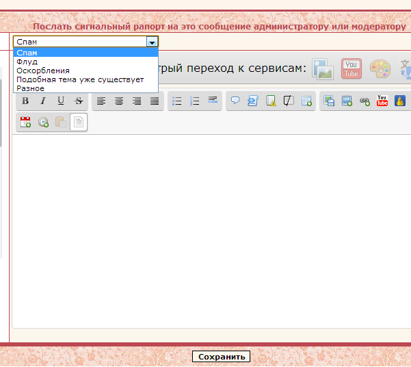
Task: Click the Сохранить button
Action: [221, 357]
